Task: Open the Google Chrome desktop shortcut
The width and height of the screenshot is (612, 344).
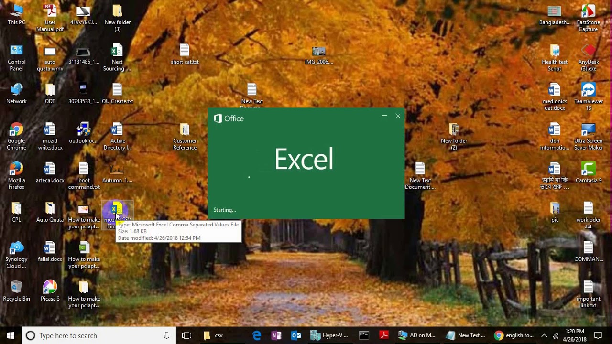Action: click(x=16, y=137)
